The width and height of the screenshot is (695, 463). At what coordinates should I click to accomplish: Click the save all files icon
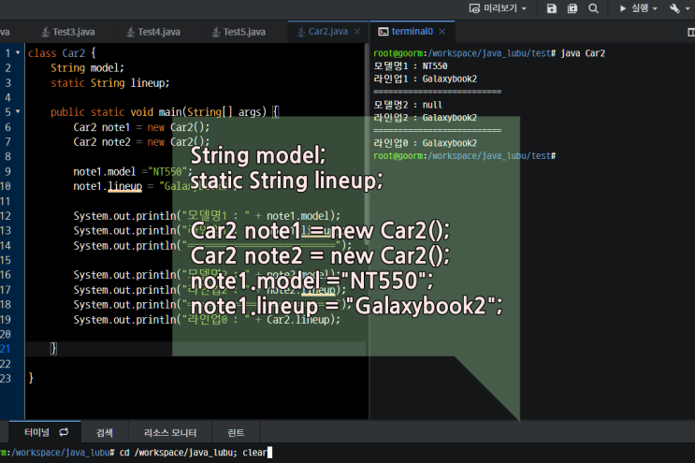click(572, 8)
